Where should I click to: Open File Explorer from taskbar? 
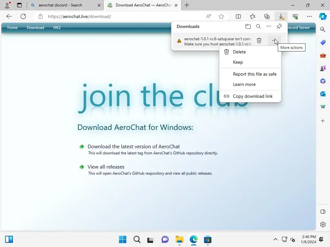(x=179, y=239)
